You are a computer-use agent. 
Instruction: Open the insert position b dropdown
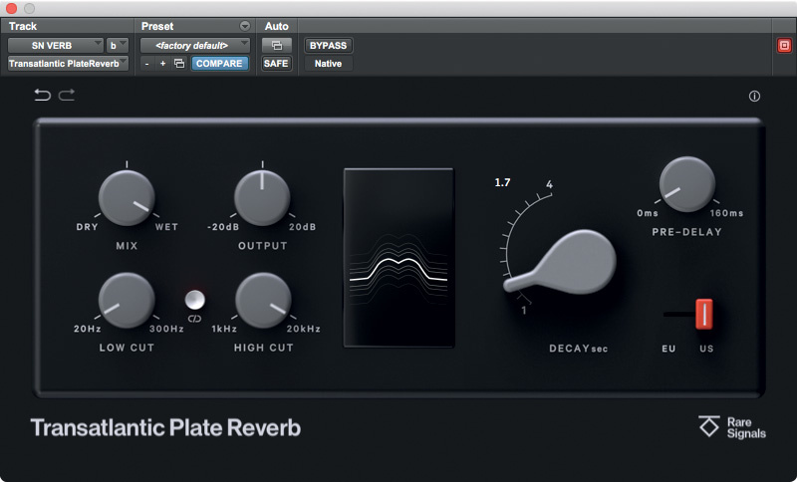[x=117, y=45]
